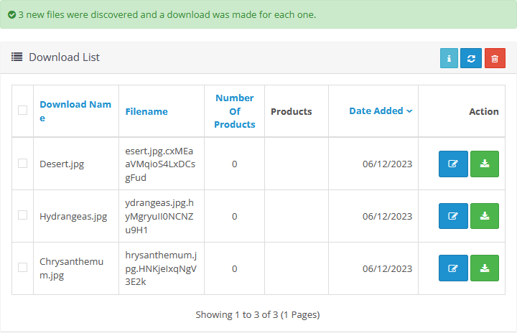The height and width of the screenshot is (333, 517).
Task: Toggle the select-all checkbox in table header
Action: pyautogui.click(x=23, y=111)
